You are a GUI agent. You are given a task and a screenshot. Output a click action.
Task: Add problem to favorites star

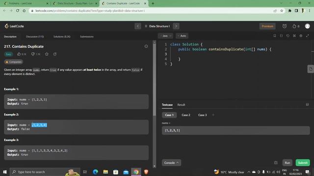47,54
